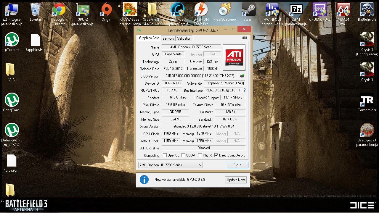
Task: Uncheck the DirectCompute 5.0 checkbox
Action: 216,155
